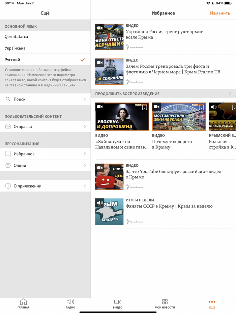Viewport: 236px width, 315px height.
Task: Click the gear icon beside Опции
Action: pyautogui.click(x=8, y=165)
